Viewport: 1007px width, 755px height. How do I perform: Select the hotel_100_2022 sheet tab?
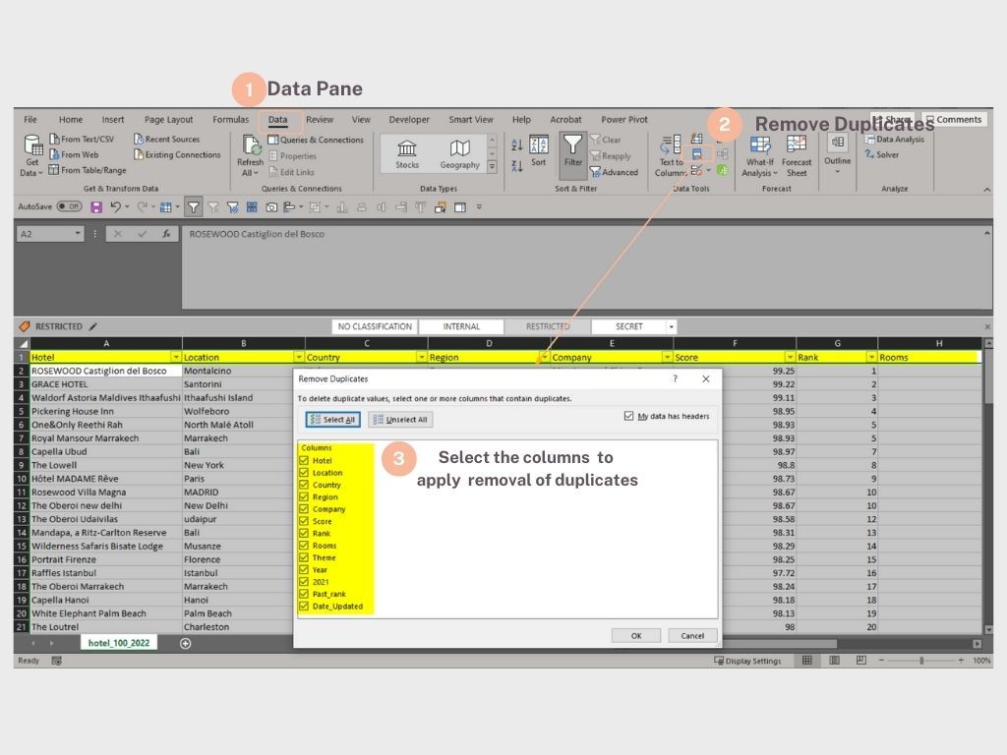119,643
